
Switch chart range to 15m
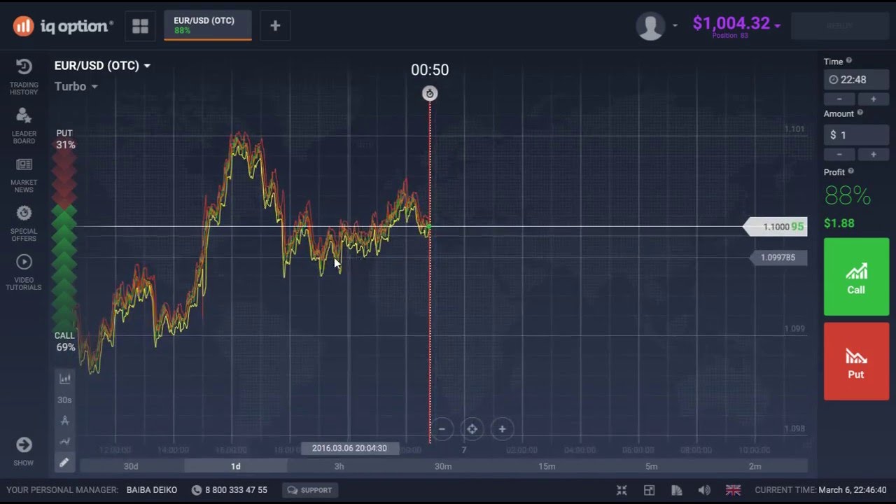point(547,466)
